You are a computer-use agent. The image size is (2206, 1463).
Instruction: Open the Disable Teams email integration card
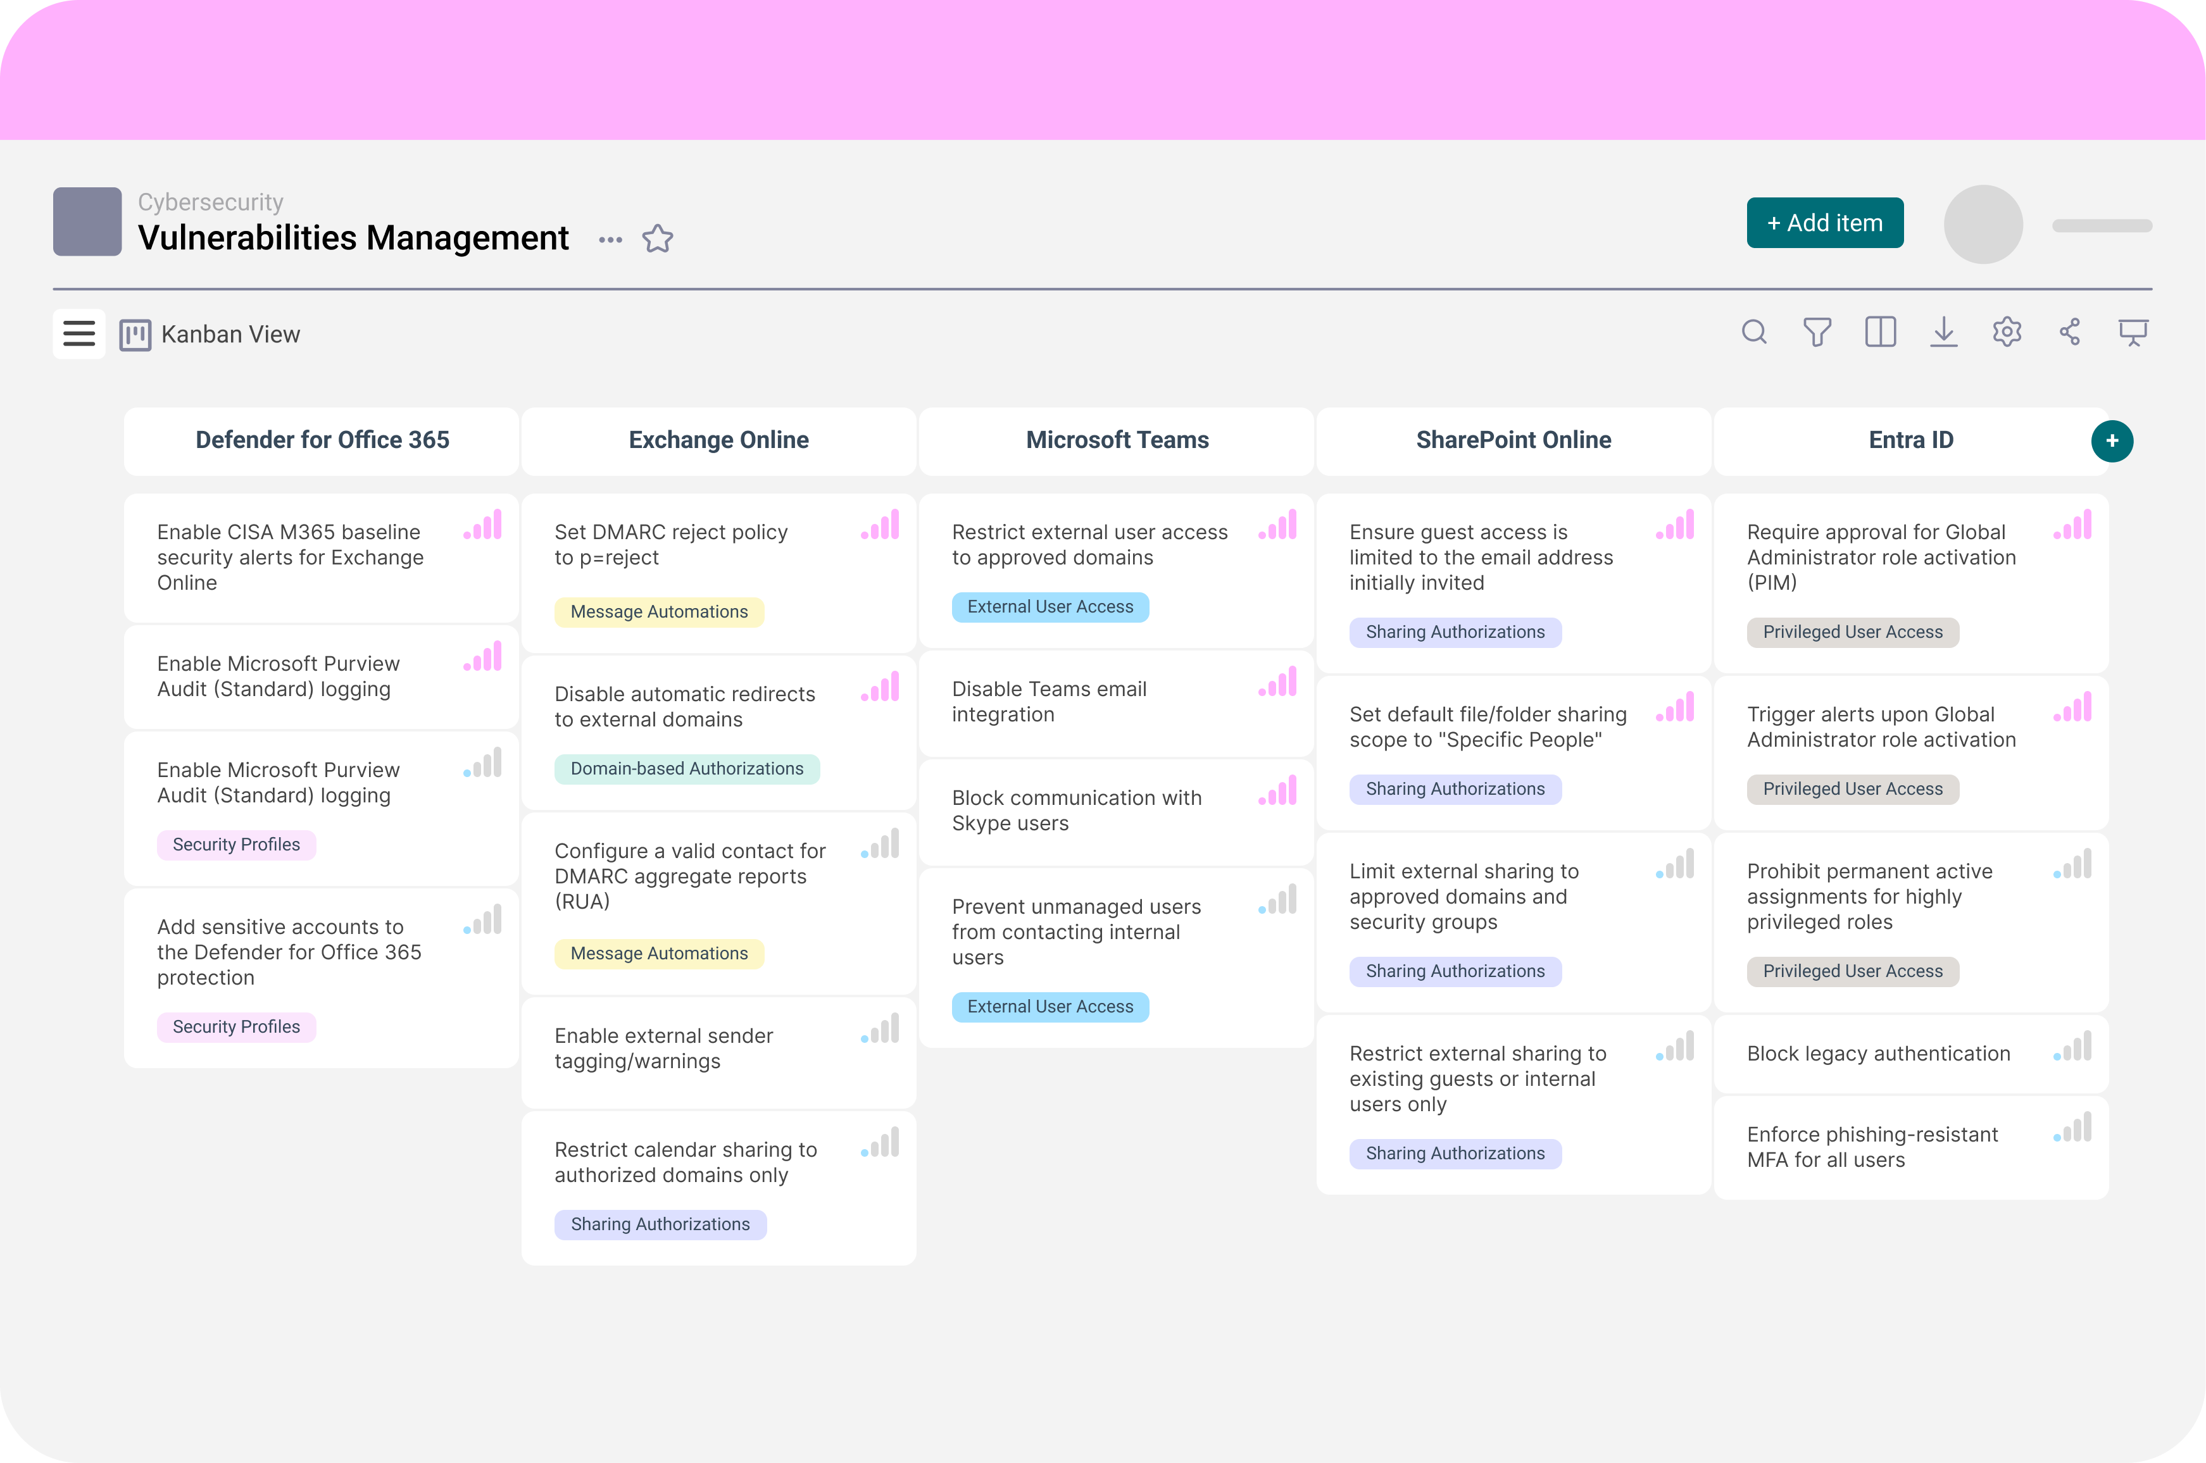point(1049,702)
